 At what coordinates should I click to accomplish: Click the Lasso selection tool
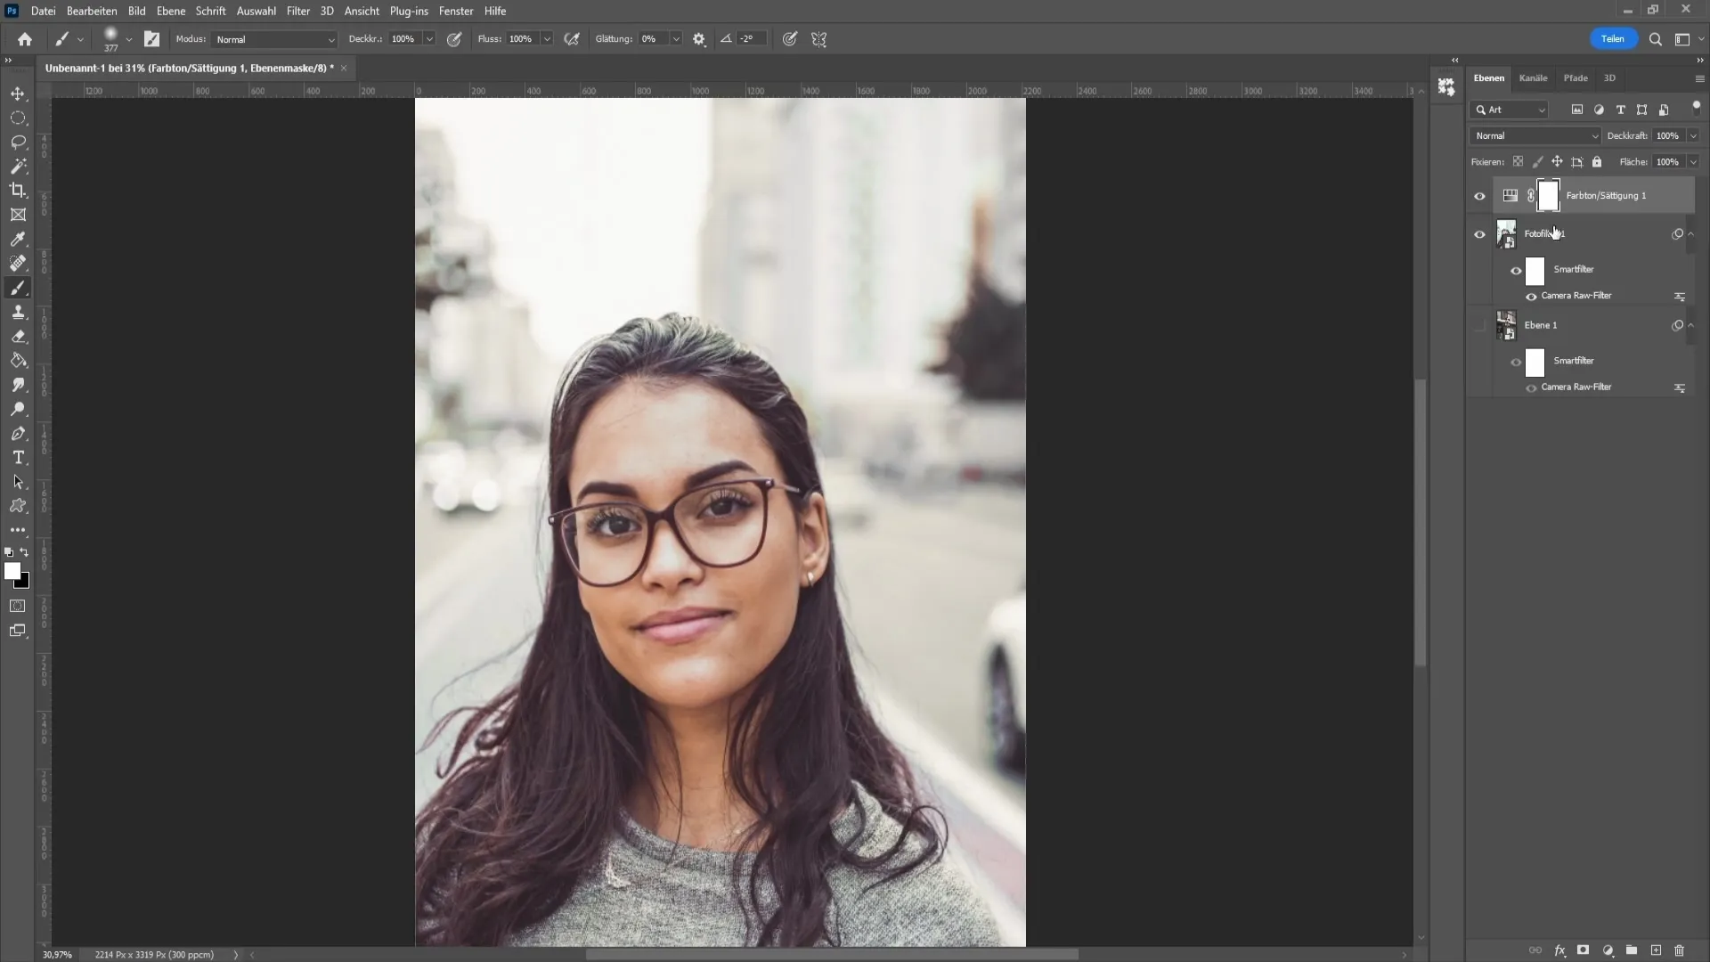[x=18, y=143]
